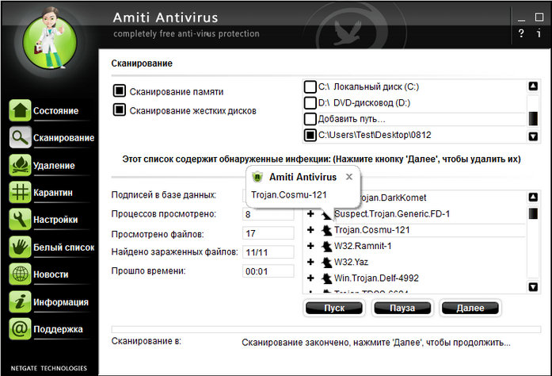Click threat icon beside W32.Ramnit-1

pos(327,246)
